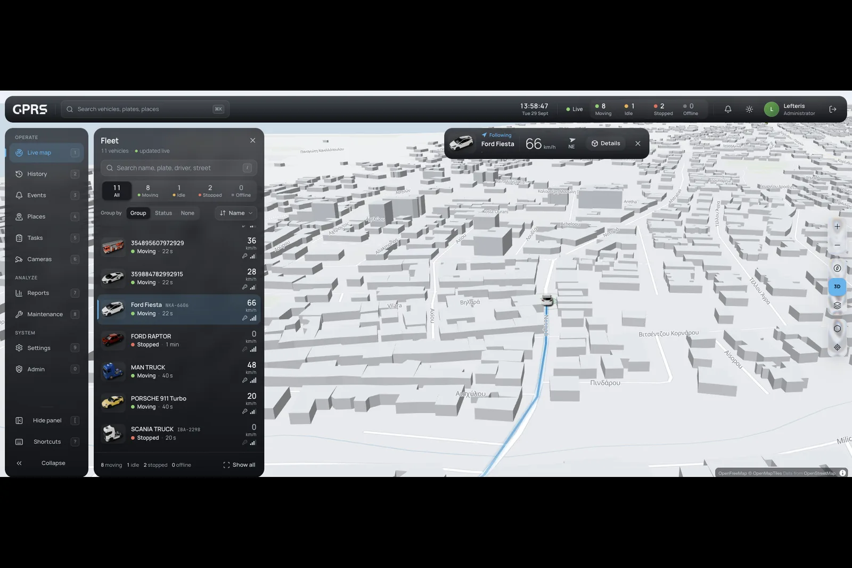852x568 pixels.
Task: Click the Ford Fiesta marker on map
Action: [547, 300]
